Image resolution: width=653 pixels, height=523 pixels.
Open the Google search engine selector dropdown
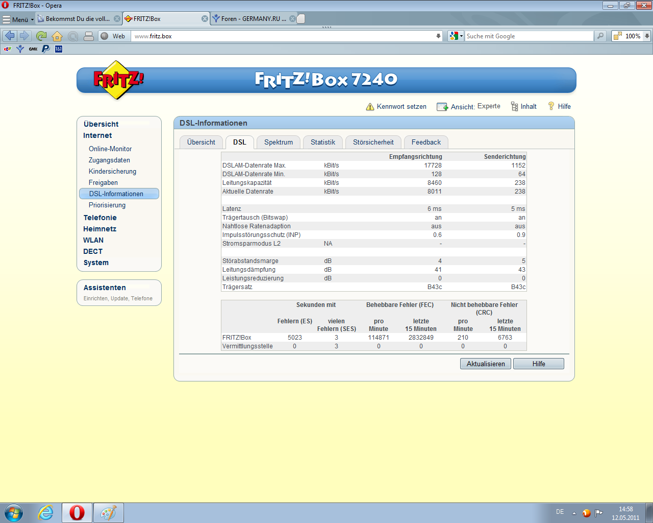[x=456, y=36]
